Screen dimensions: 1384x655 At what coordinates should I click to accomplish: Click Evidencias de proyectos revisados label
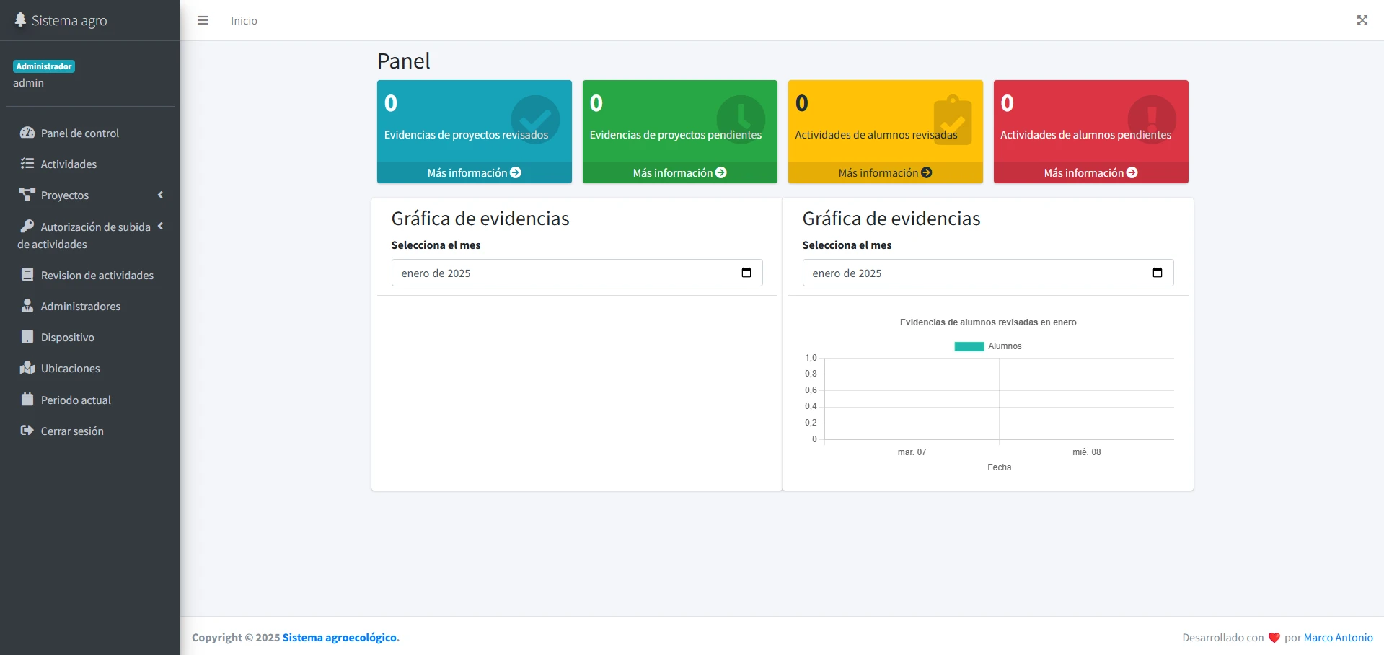point(466,135)
